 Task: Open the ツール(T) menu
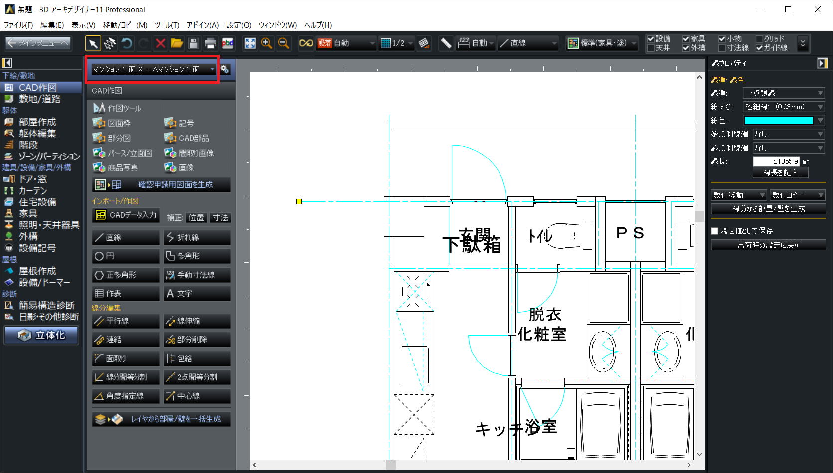[x=167, y=25]
